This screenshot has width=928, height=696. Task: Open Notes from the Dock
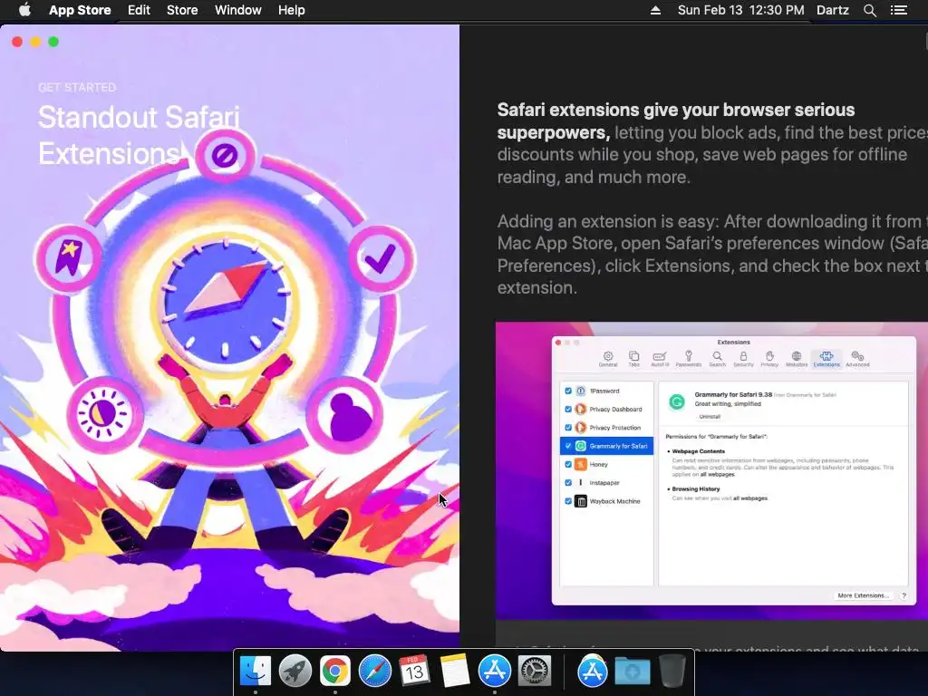tap(455, 671)
